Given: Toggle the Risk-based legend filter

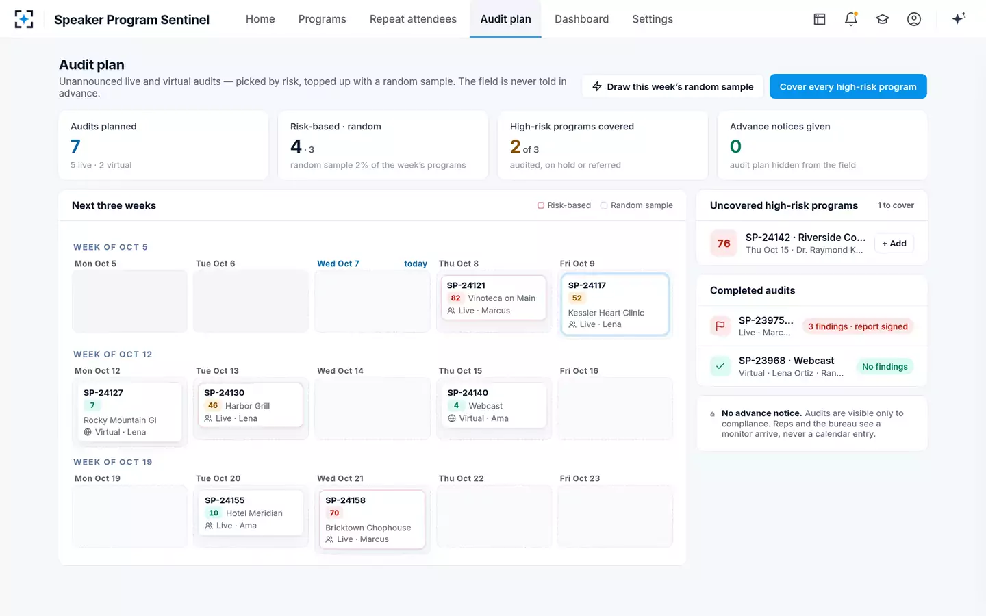Looking at the screenshot, I should pyautogui.click(x=564, y=205).
